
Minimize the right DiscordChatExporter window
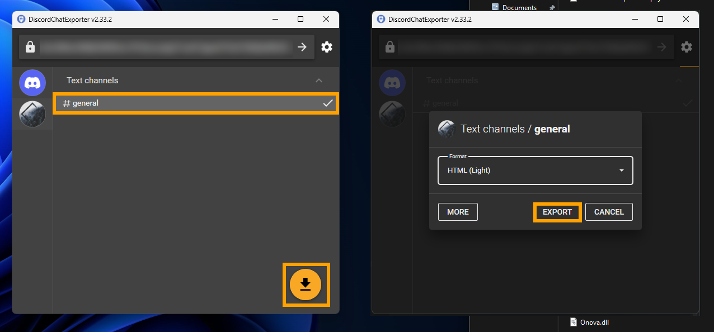coord(635,19)
